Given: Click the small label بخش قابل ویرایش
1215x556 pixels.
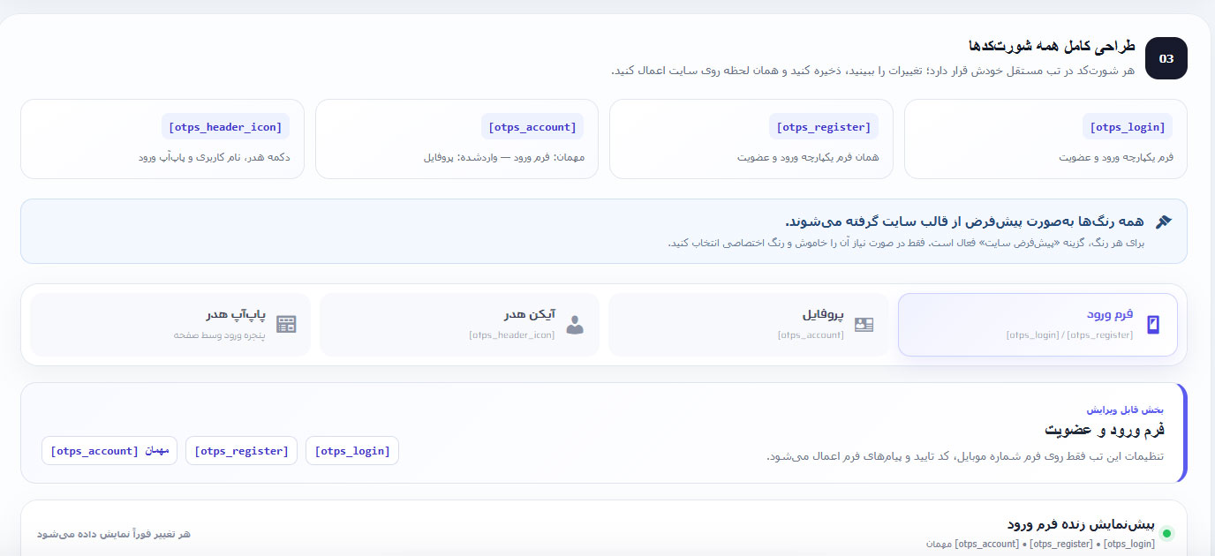Looking at the screenshot, I should [1125, 409].
